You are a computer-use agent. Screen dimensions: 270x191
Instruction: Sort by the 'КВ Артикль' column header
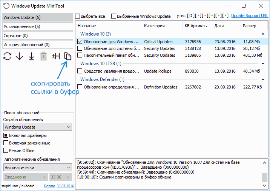click(197, 26)
